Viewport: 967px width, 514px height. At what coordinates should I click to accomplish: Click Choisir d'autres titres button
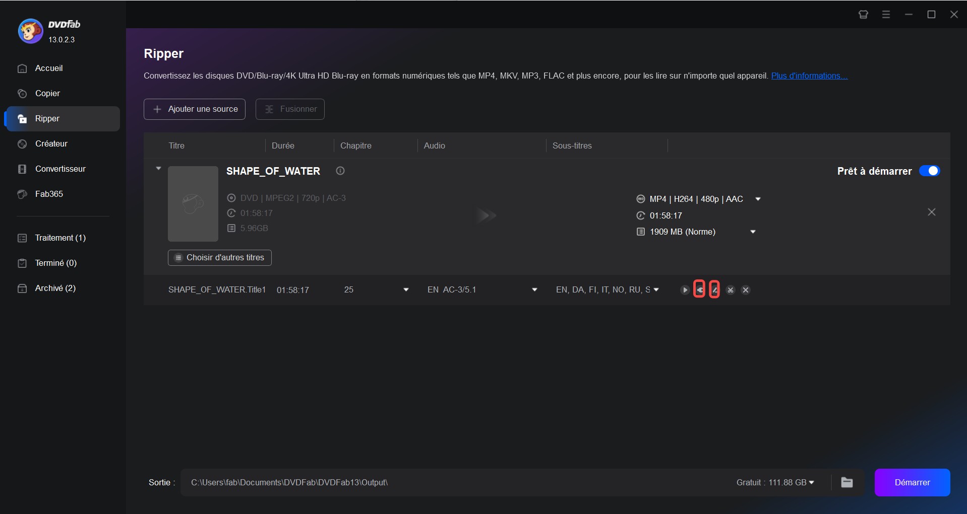click(220, 258)
